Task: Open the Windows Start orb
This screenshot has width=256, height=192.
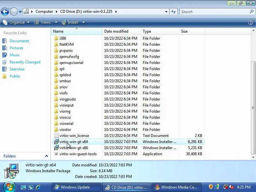Action: click(9, 187)
